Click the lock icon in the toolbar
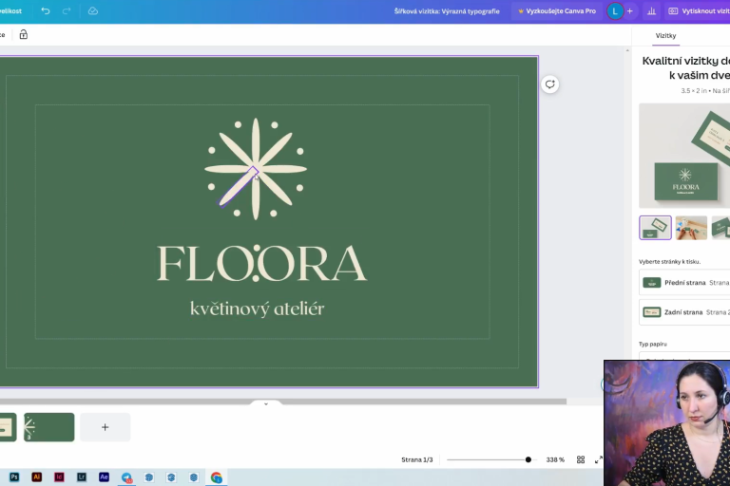Image resolution: width=730 pixels, height=486 pixels. [24, 34]
